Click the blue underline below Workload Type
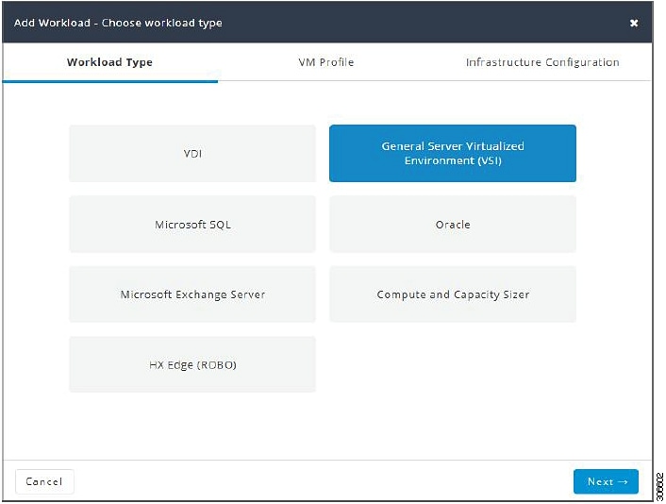Viewport: 666px width, 504px height. point(110,81)
